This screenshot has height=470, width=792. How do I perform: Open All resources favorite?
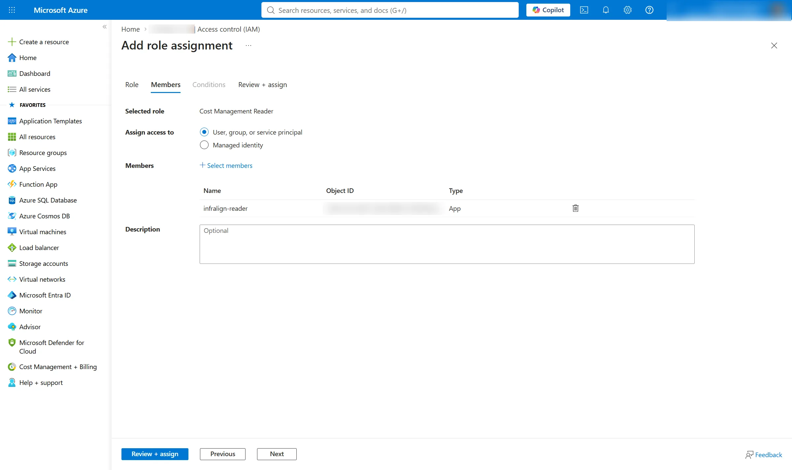tap(37, 137)
